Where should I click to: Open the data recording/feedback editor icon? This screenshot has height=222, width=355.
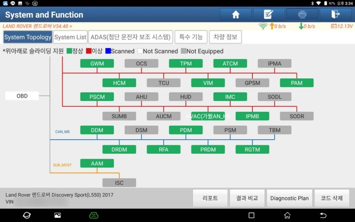pos(269,14)
